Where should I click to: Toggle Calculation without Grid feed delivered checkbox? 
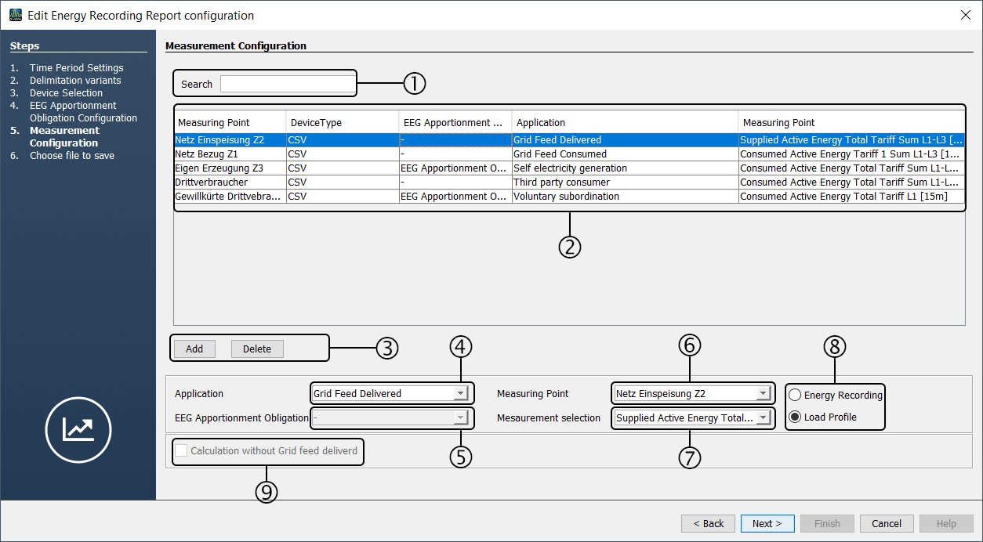[x=182, y=451]
